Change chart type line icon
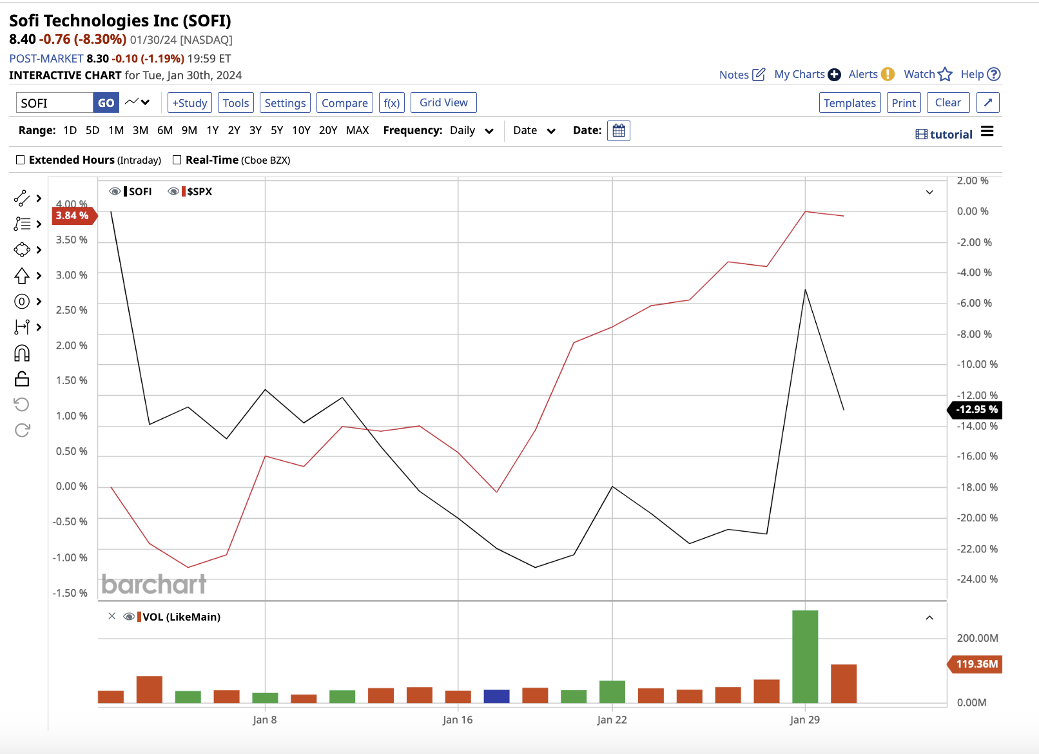Image resolution: width=1039 pixels, height=754 pixels. 137,102
